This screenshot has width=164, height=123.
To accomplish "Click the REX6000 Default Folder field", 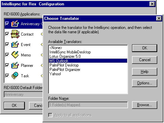I will point(23,94).
